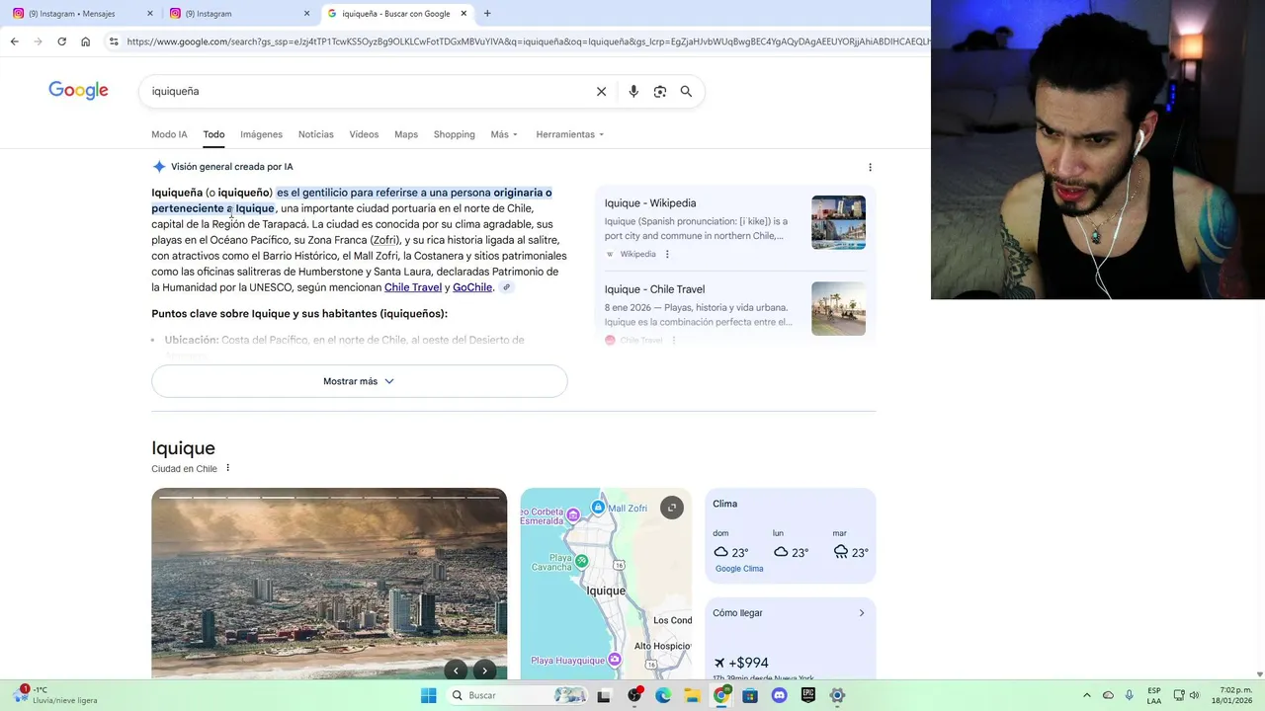Select the Todo results tab
The width and height of the screenshot is (1265, 711).
213,134
